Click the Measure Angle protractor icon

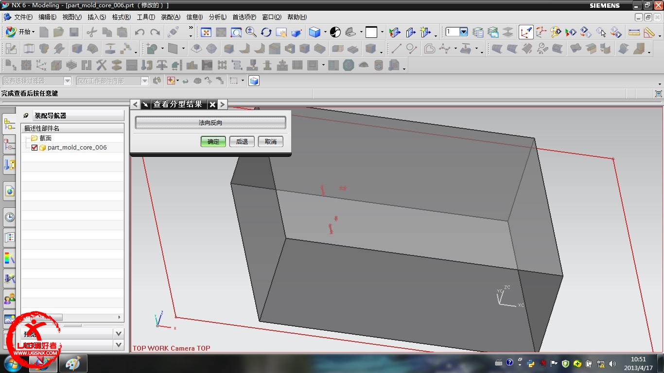click(649, 33)
